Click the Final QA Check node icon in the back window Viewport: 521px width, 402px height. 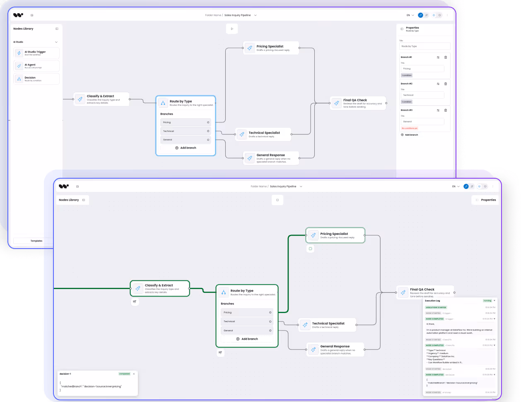[336, 103]
